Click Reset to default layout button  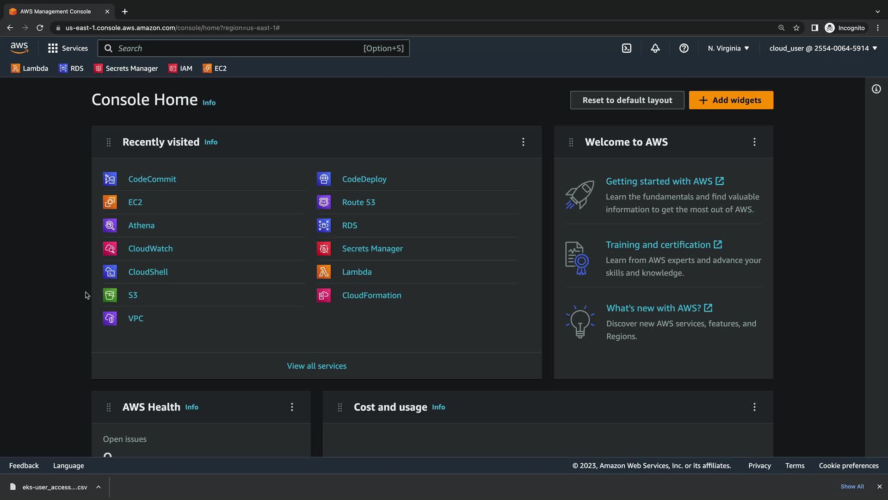pyautogui.click(x=627, y=100)
